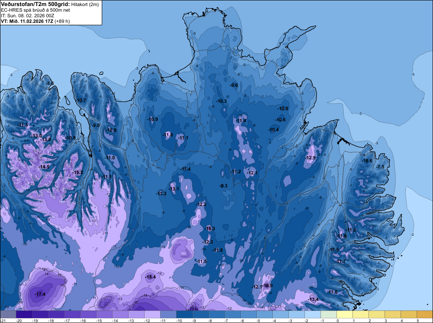Click the 'VT: Mið. 11.02.2026 17Z' valid time

(27, 21)
